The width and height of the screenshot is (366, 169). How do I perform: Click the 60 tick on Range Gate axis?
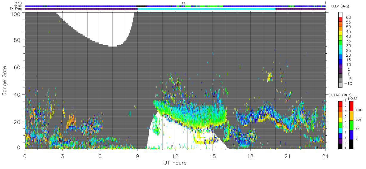[17, 67]
